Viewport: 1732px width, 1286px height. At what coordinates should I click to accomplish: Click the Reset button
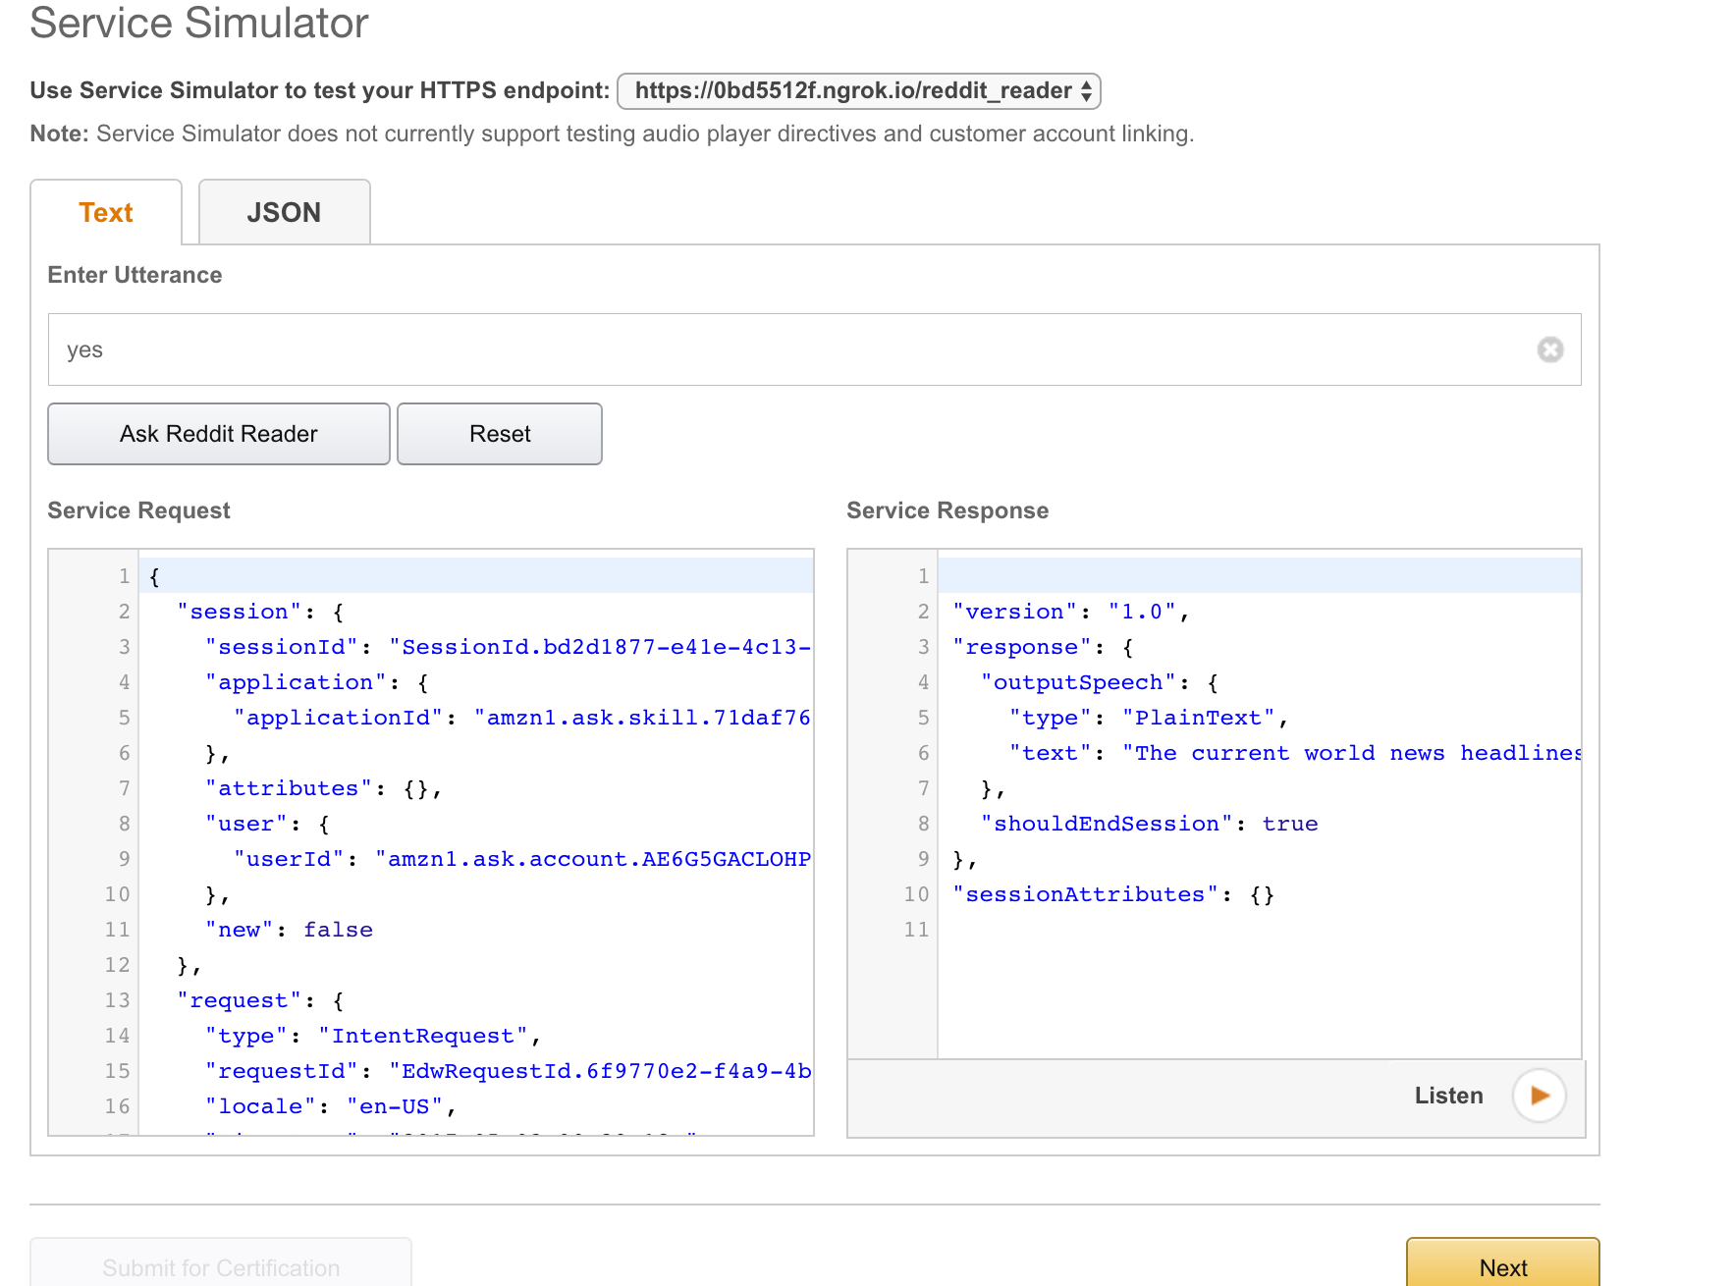[x=500, y=434]
